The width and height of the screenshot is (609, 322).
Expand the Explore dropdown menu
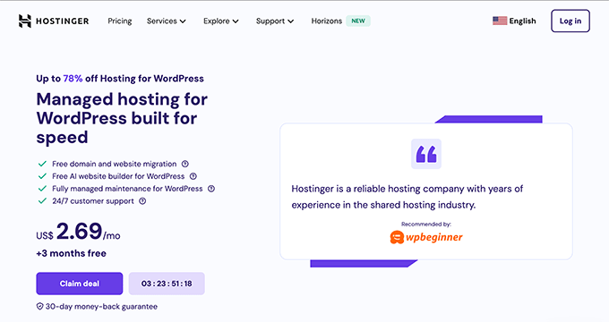pos(221,21)
